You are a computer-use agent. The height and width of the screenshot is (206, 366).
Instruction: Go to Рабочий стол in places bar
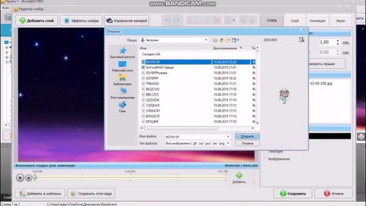(x=122, y=66)
